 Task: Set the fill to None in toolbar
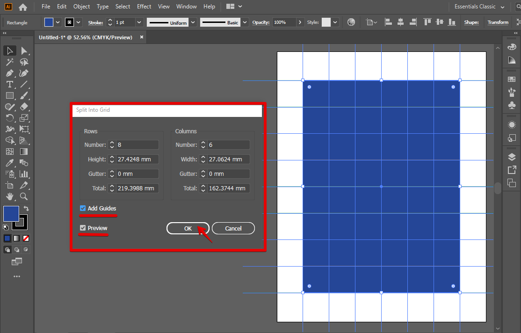[x=26, y=238]
